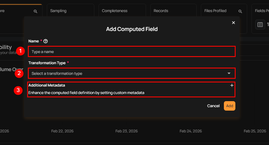Click the Feb 23, 2026 axis label
Viewport: 269px width, 145px height.
click(x=126, y=131)
